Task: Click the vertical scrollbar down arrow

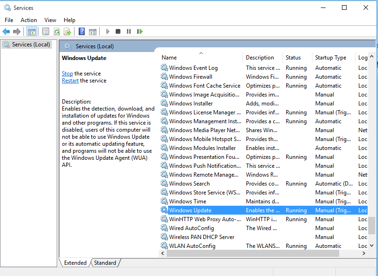Action: tap(372, 246)
